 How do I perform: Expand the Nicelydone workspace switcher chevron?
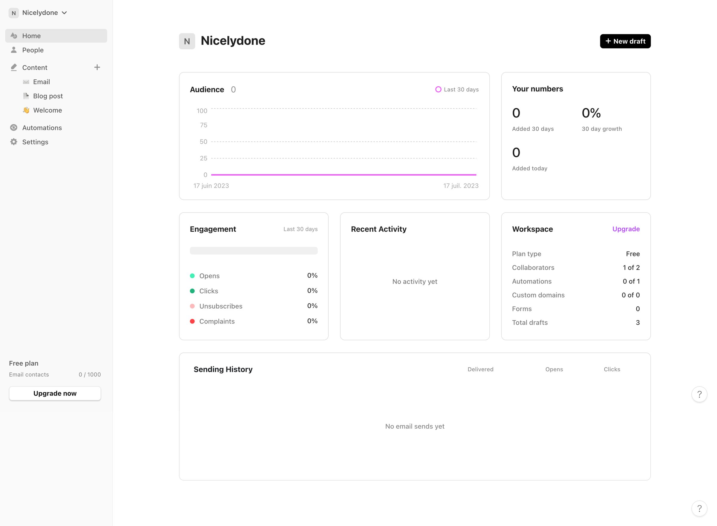point(64,13)
